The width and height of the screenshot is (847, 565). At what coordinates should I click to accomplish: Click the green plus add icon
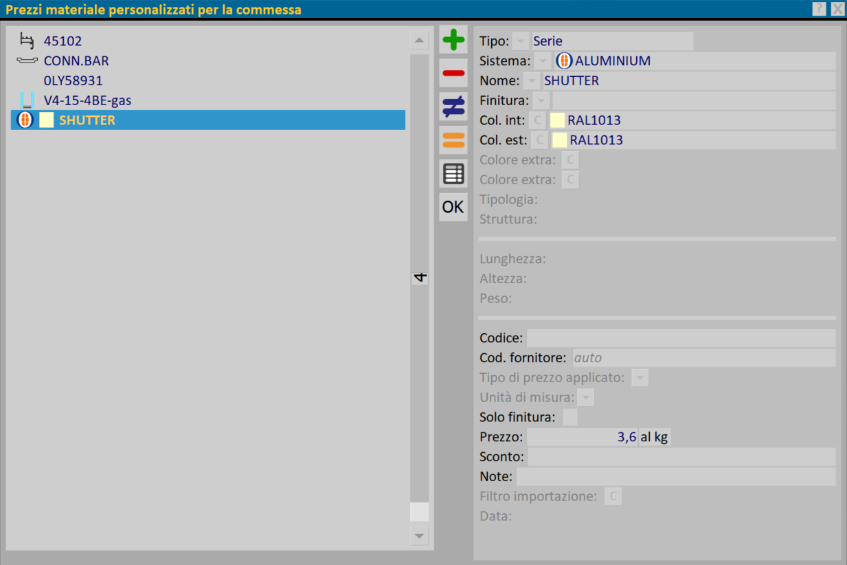453,40
